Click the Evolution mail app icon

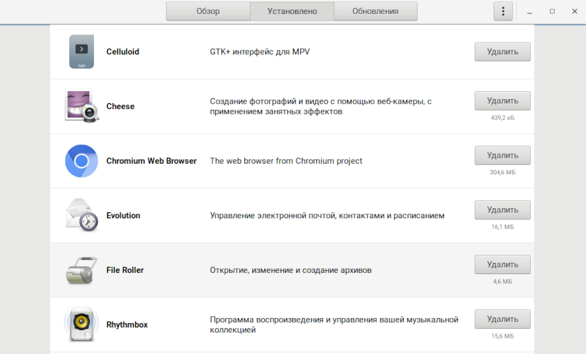coord(81,216)
